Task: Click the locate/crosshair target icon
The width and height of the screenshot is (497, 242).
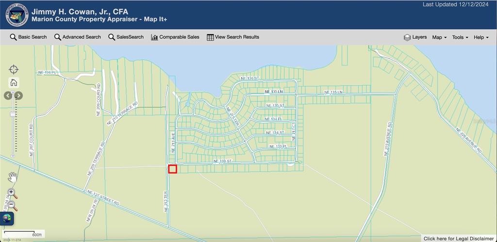Action: tap(14, 69)
